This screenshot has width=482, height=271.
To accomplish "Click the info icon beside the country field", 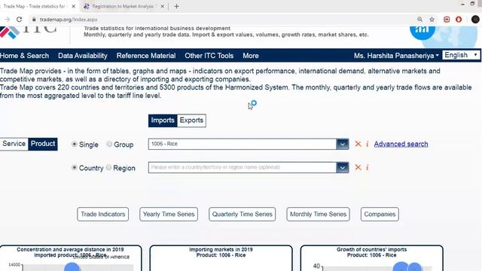I will (x=368, y=167).
